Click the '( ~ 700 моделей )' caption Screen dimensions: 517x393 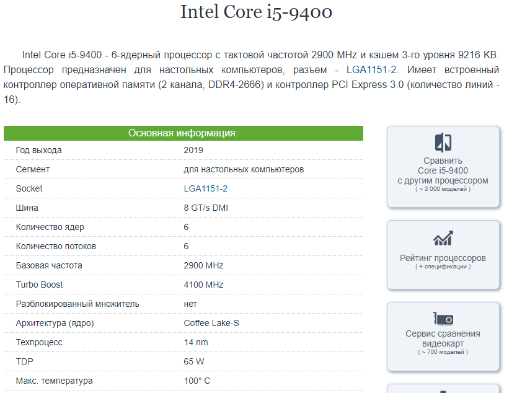tap(443, 352)
